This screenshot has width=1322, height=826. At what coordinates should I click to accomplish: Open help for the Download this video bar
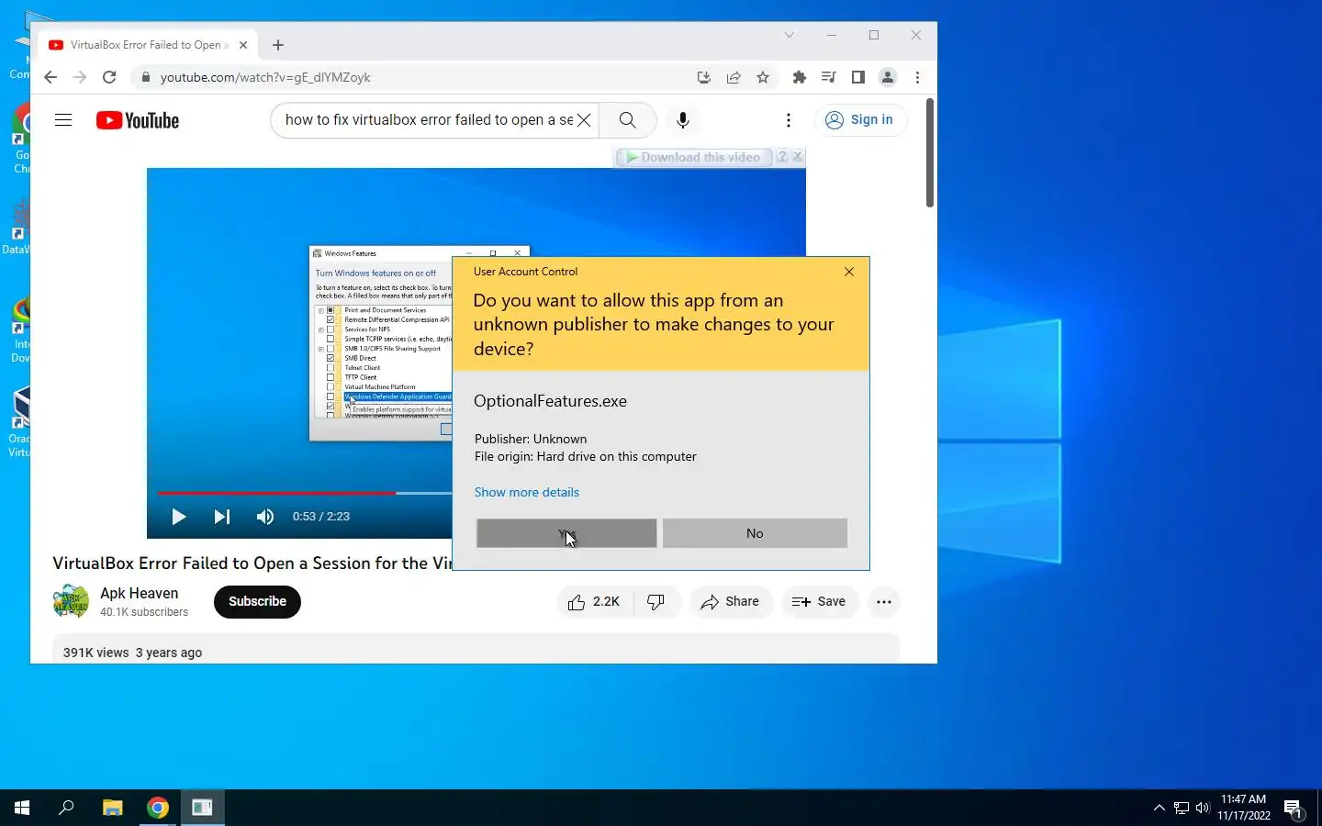point(782,157)
